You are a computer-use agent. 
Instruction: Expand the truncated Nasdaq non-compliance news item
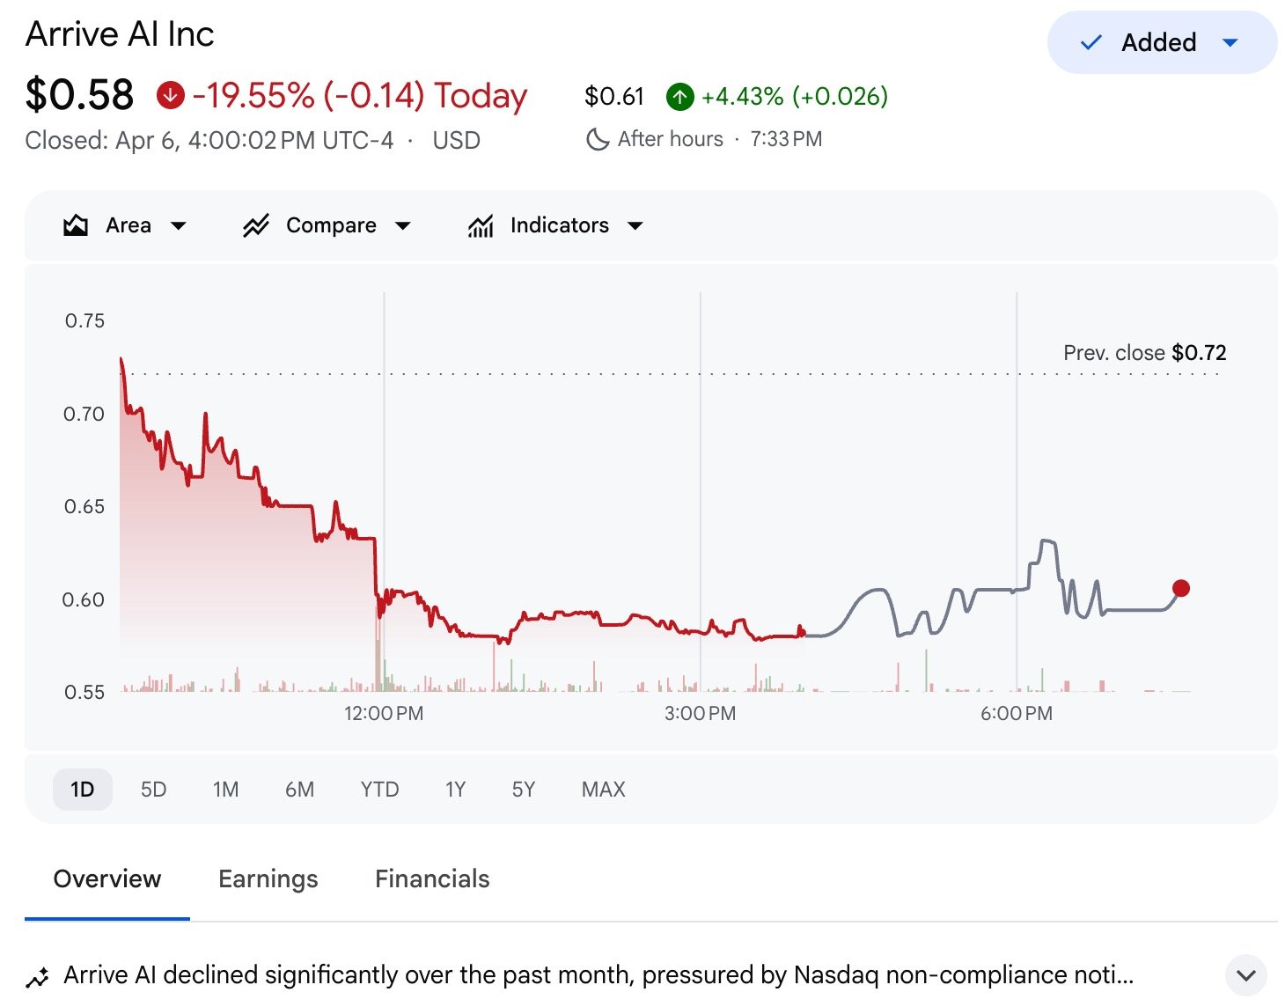coord(1246,975)
